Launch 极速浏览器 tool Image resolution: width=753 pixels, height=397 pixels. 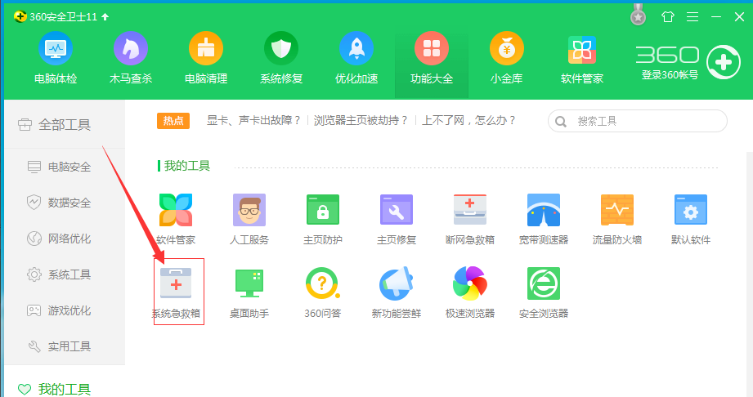[x=470, y=292]
